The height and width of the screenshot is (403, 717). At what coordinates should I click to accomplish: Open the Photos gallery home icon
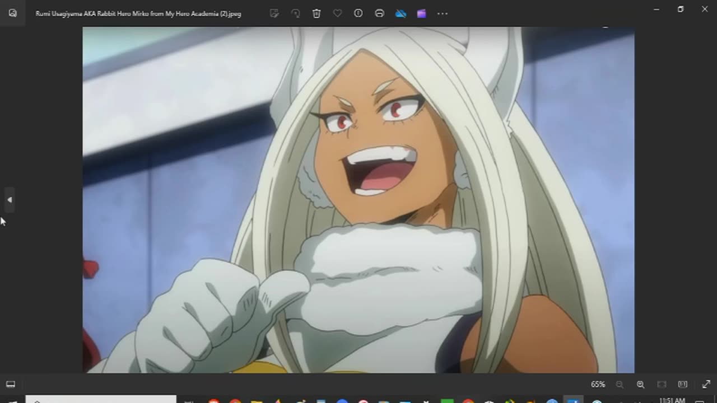click(12, 13)
